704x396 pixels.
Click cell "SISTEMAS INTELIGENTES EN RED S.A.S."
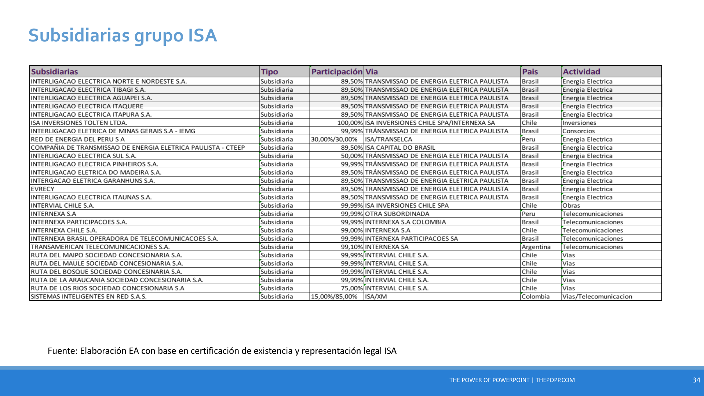pyautogui.click(x=145, y=297)
